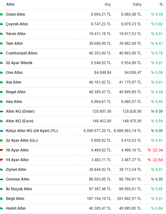The width and height of the screenshot is (166, 214).
Task: Click the Alış column header
Action: (108, 4)
